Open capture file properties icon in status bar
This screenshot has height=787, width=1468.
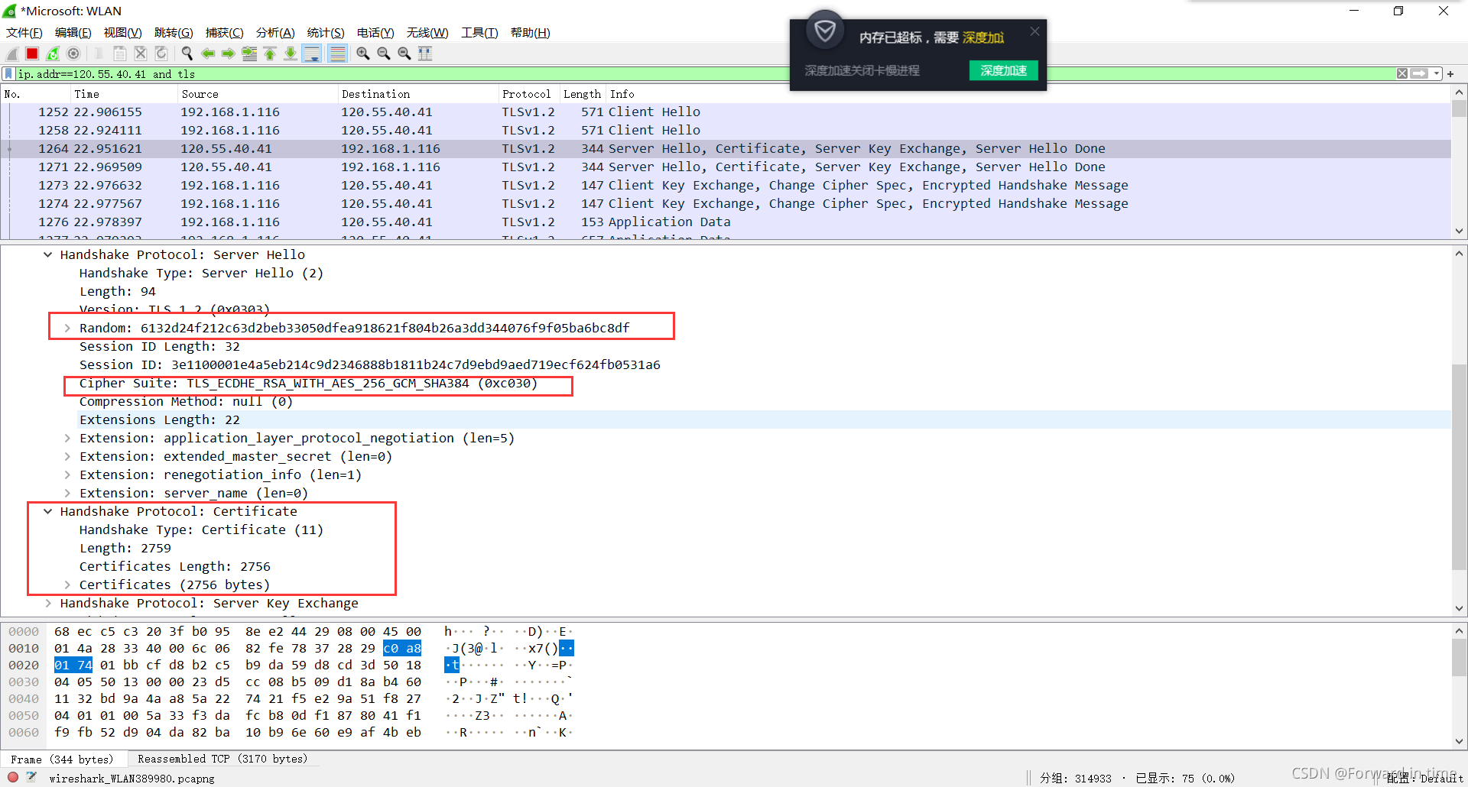tap(31, 777)
